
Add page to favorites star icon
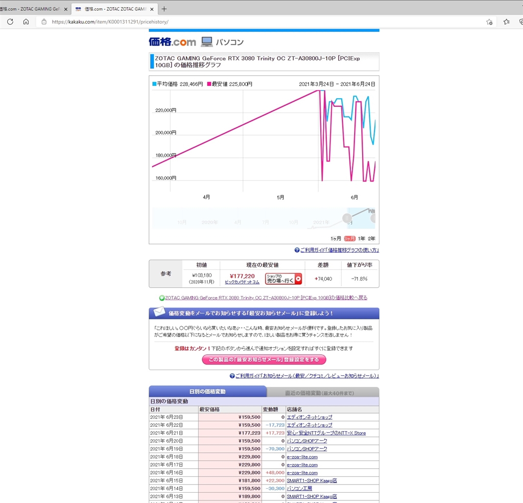489,22
